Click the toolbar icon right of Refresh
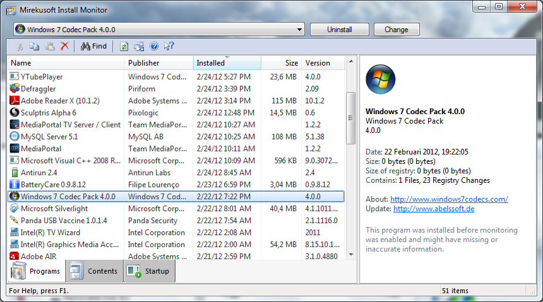This screenshot has width=543, height=302. [139, 47]
